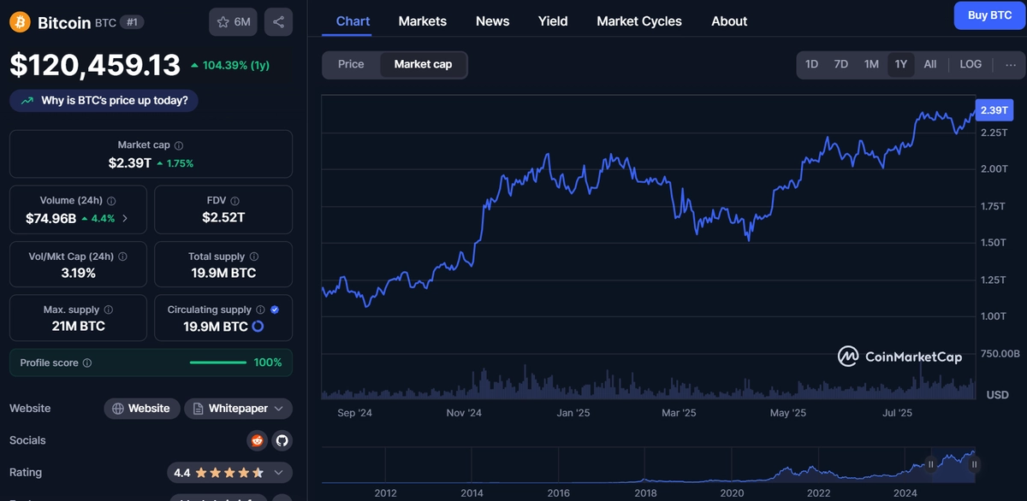Click the Market cap info icon
The width and height of the screenshot is (1027, 501).
(179, 145)
